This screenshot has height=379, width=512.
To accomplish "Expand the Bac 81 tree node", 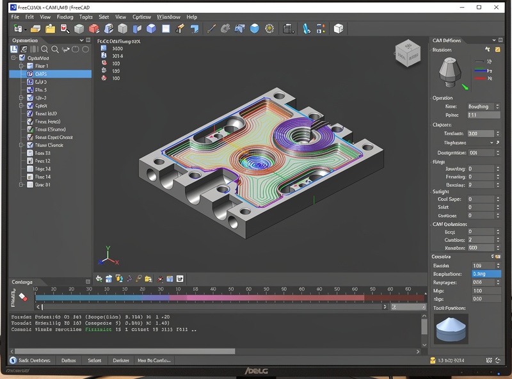I will (x=21, y=184).
